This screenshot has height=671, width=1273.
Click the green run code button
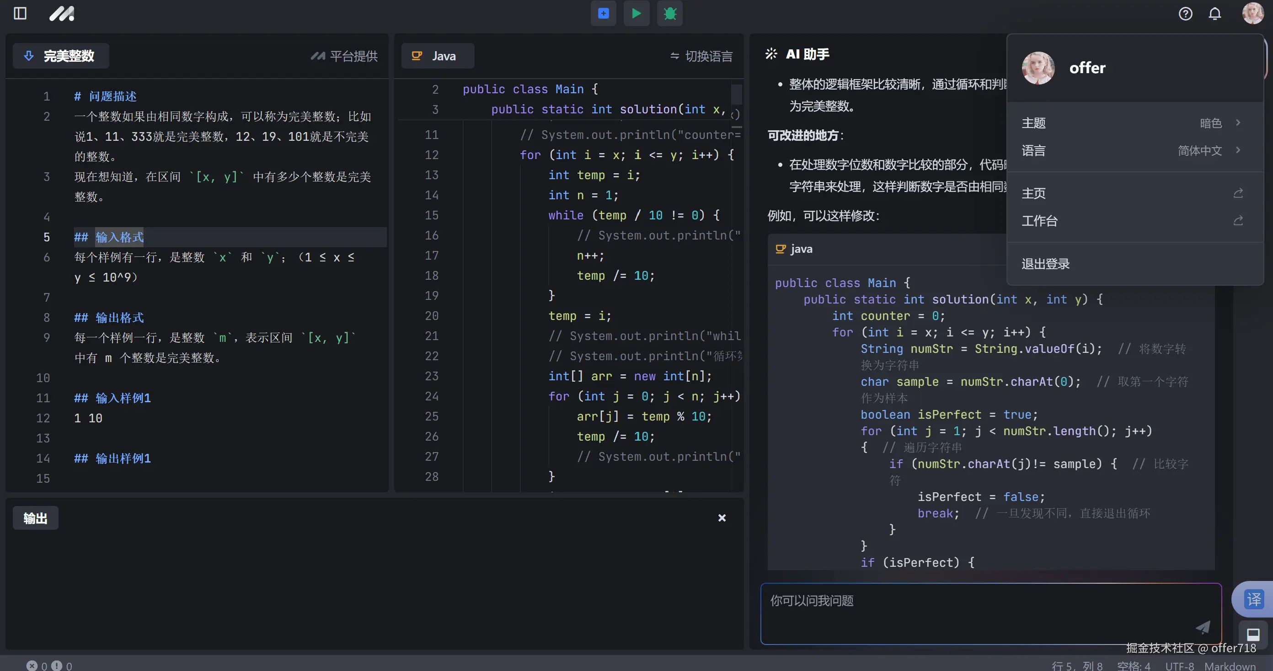[x=636, y=13]
